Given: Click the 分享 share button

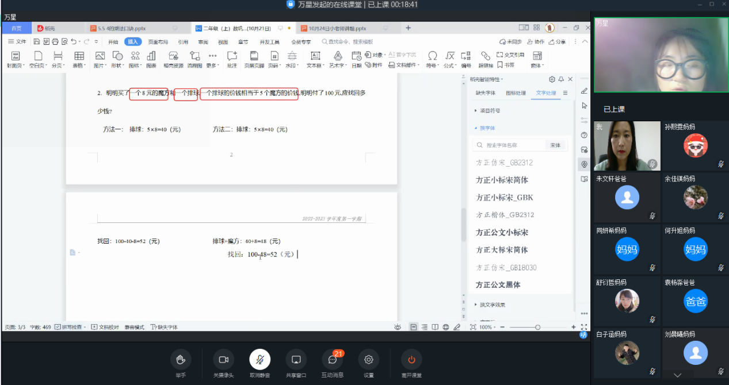Looking at the screenshot, I should point(557,41).
